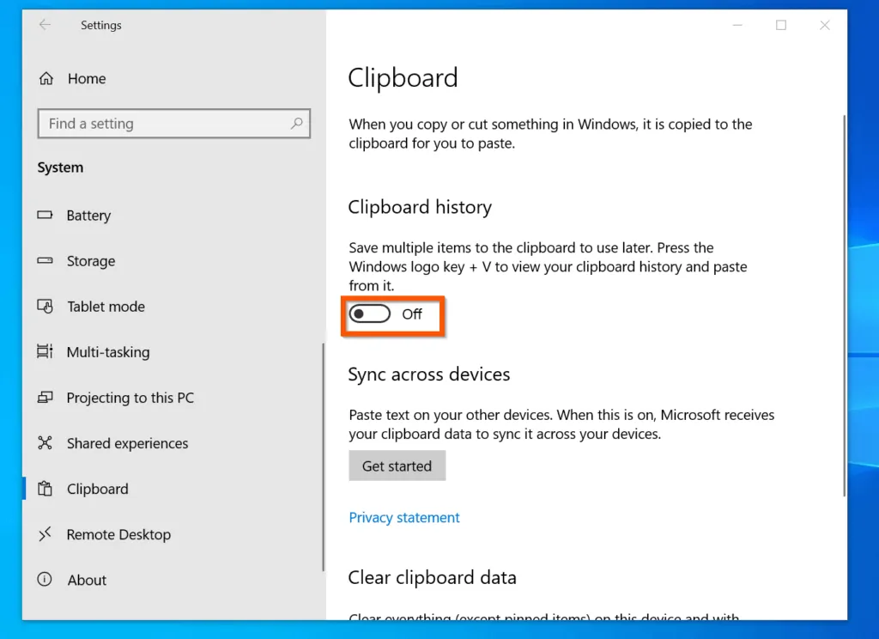879x639 pixels.
Task: Click the search magnifier in the settings box
Action: 296,124
